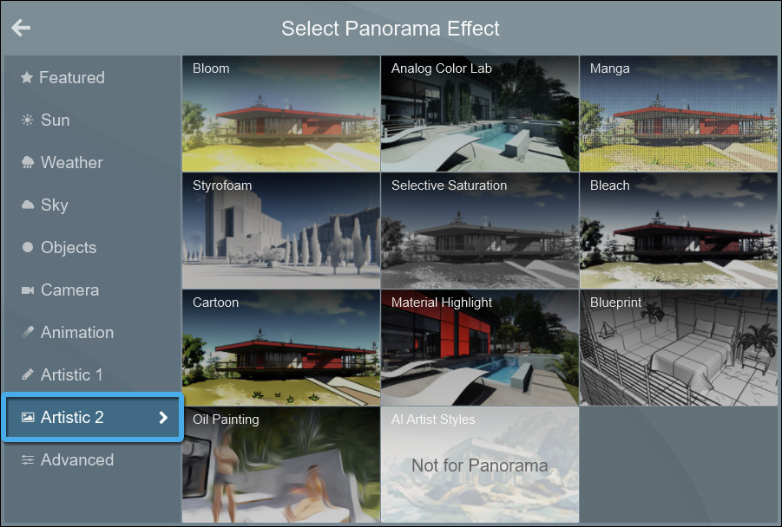This screenshot has width=782, height=527.
Task: Open the Objects category
Action: tap(93, 247)
